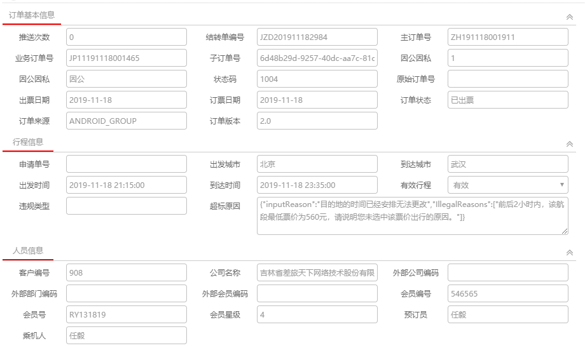Click the 因公因私 field showing 因公
Image resolution: width=585 pixels, height=348 pixels.
[127, 79]
